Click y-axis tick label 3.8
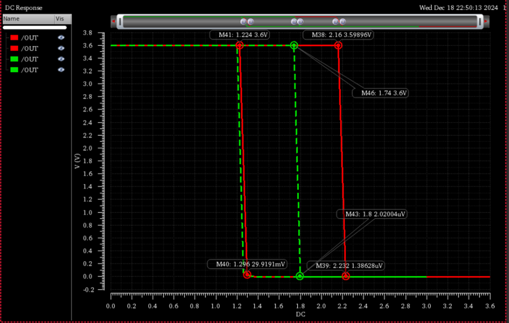 (88, 33)
